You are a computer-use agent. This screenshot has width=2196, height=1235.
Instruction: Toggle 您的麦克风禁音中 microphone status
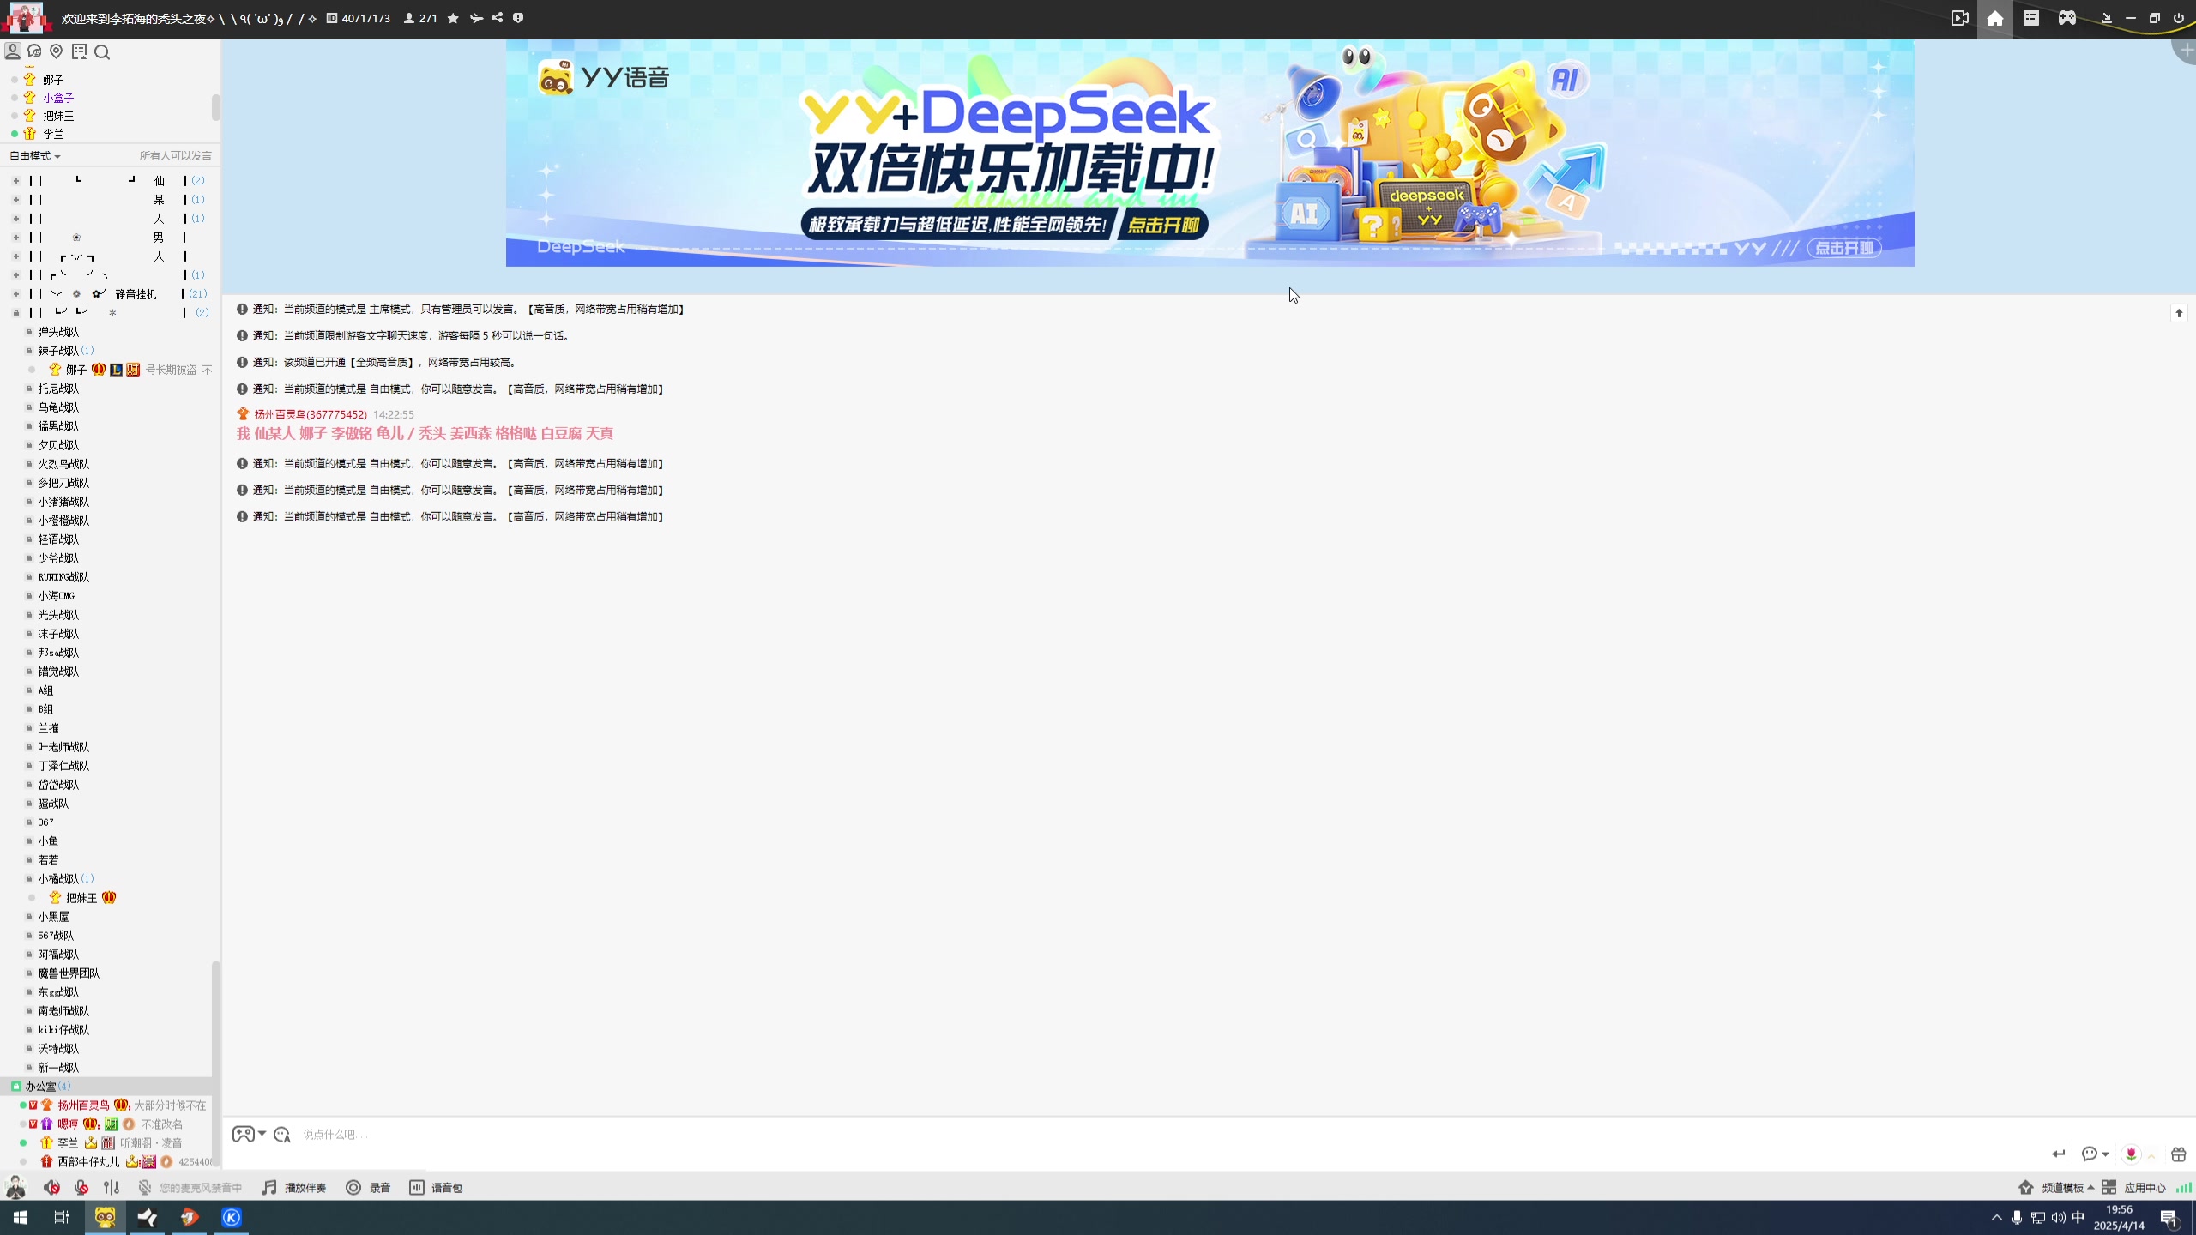190,1188
